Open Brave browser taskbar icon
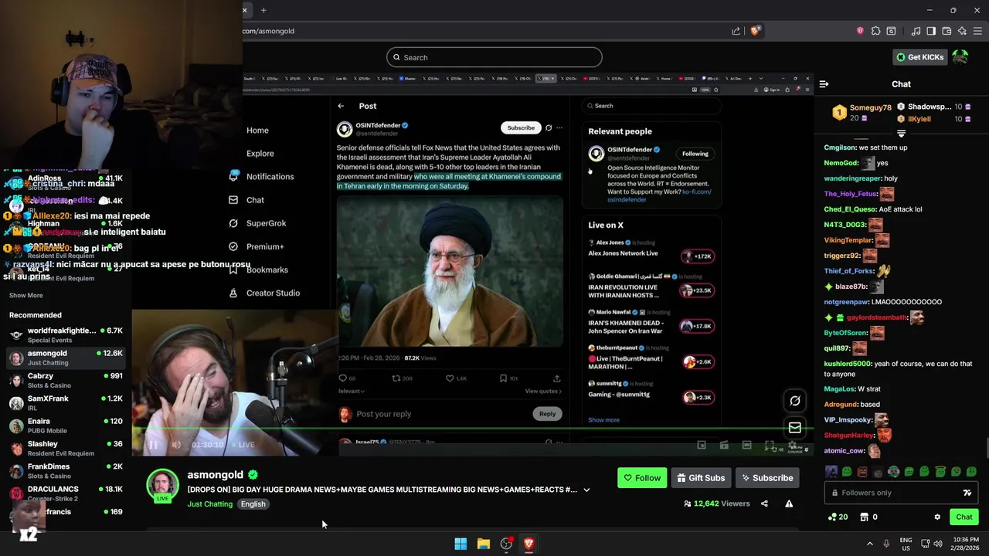The width and height of the screenshot is (989, 556). (x=529, y=544)
